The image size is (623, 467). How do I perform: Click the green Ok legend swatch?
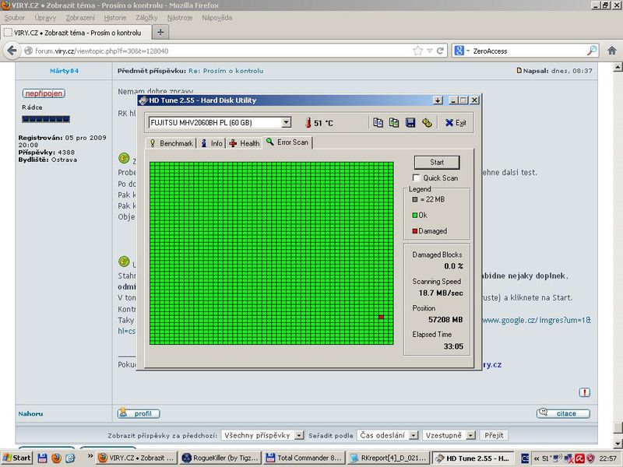pyautogui.click(x=415, y=216)
